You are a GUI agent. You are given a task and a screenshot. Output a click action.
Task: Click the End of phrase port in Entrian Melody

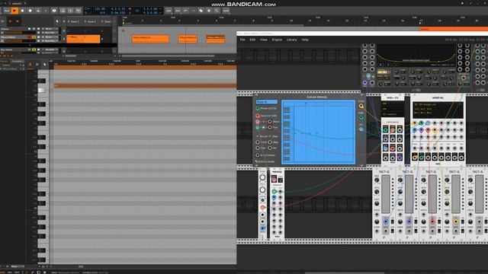(x=258, y=155)
